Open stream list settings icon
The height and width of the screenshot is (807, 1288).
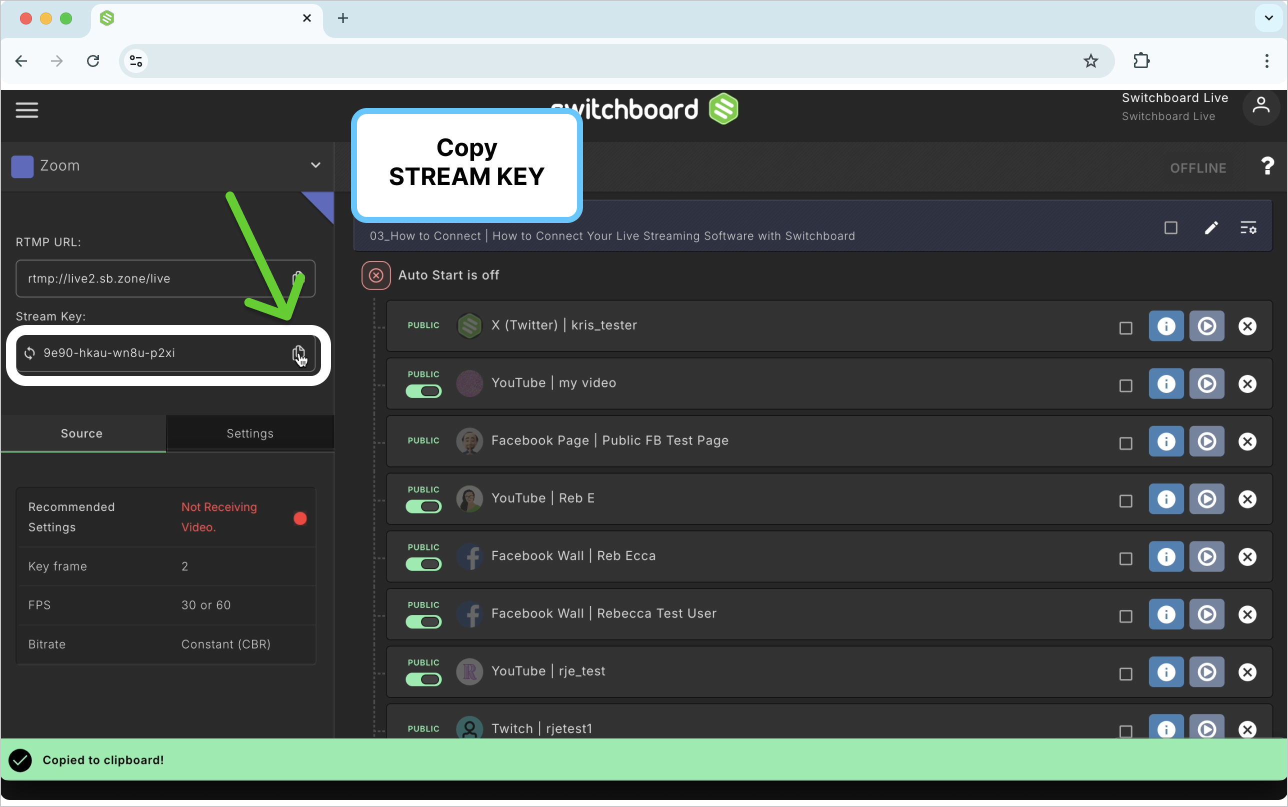point(1248,228)
